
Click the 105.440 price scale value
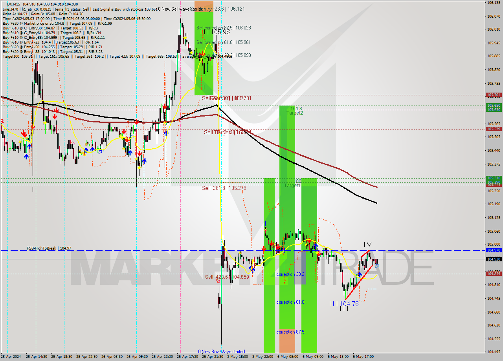click(494, 150)
